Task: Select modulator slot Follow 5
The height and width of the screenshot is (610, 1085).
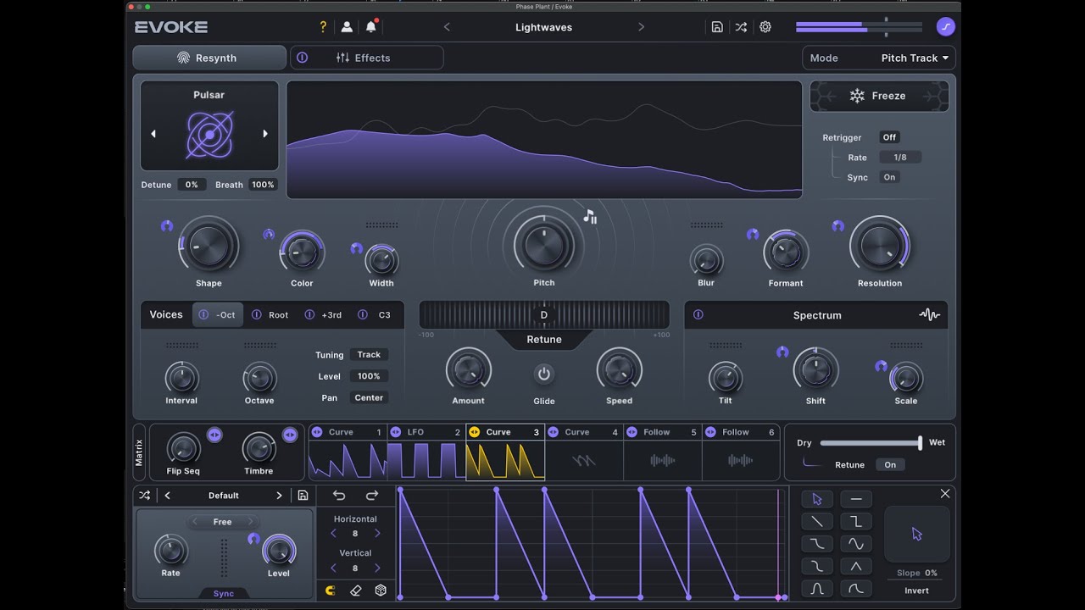Action: [x=663, y=452]
